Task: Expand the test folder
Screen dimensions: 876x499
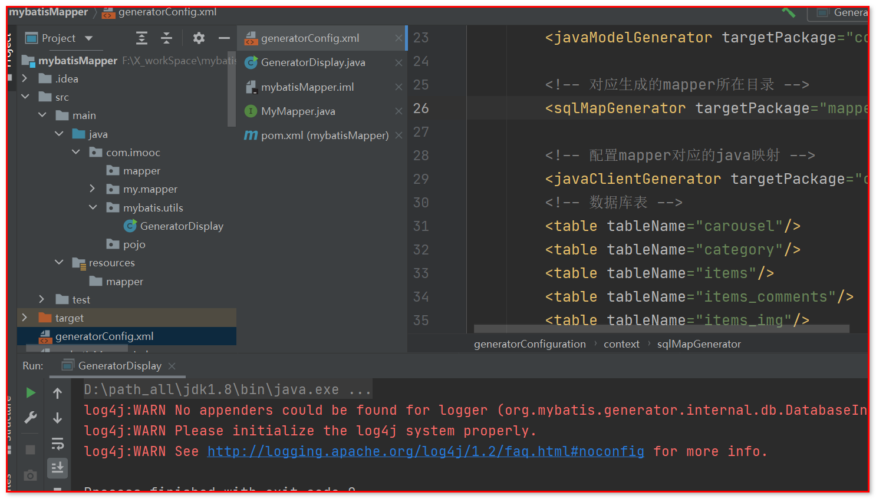Action: point(42,299)
